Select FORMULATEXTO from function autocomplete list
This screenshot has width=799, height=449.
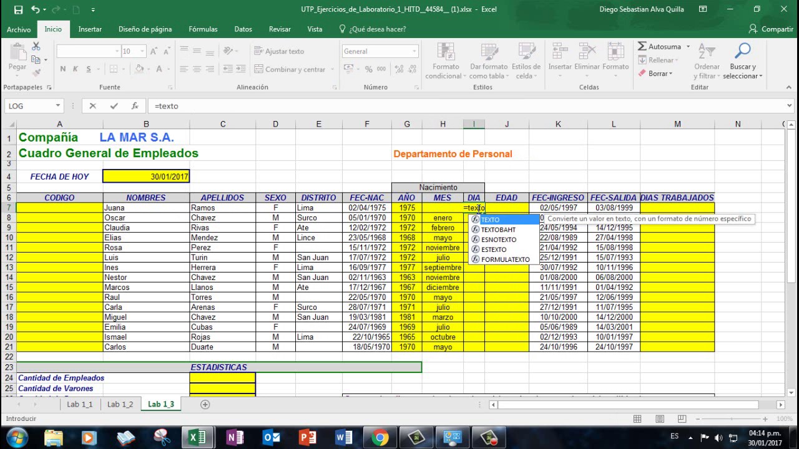coord(504,259)
